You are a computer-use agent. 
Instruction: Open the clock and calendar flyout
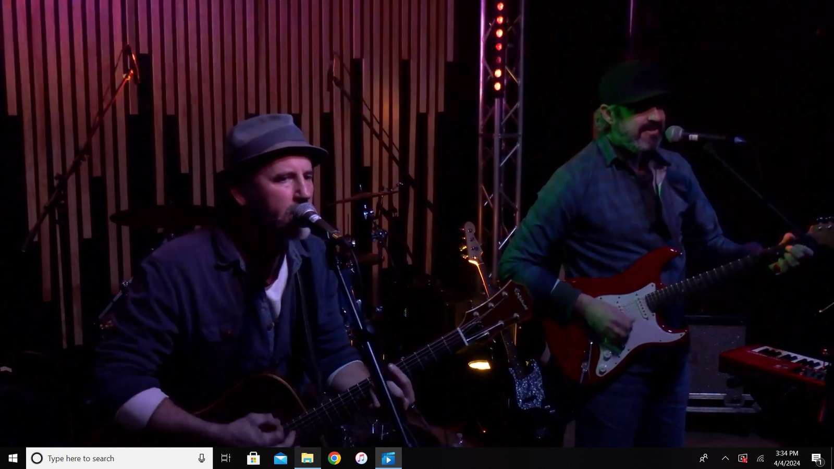[x=787, y=458]
